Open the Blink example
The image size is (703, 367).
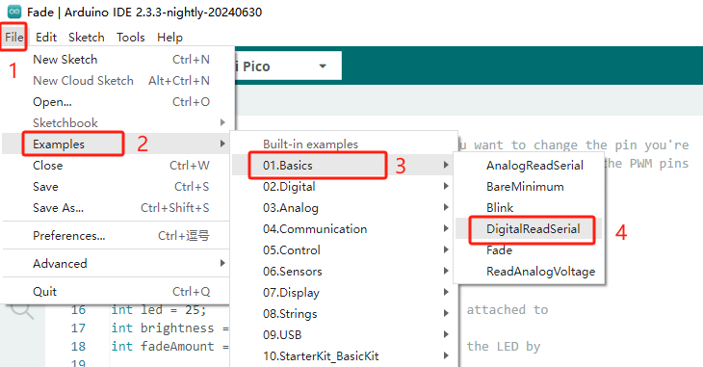[529, 208]
